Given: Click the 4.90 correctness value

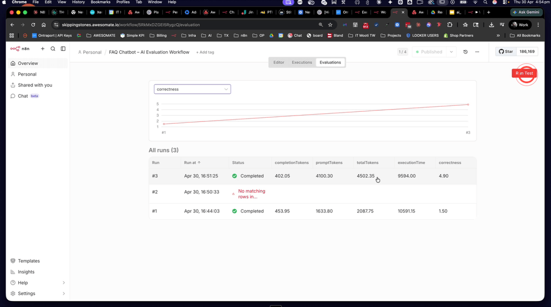Looking at the screenshot, I should pyautogui.click(x=443, y=176).
